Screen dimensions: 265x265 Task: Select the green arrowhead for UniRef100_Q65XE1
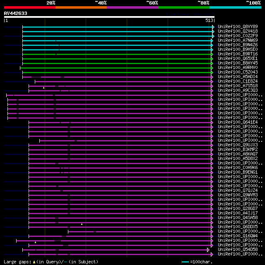point(212,59)
